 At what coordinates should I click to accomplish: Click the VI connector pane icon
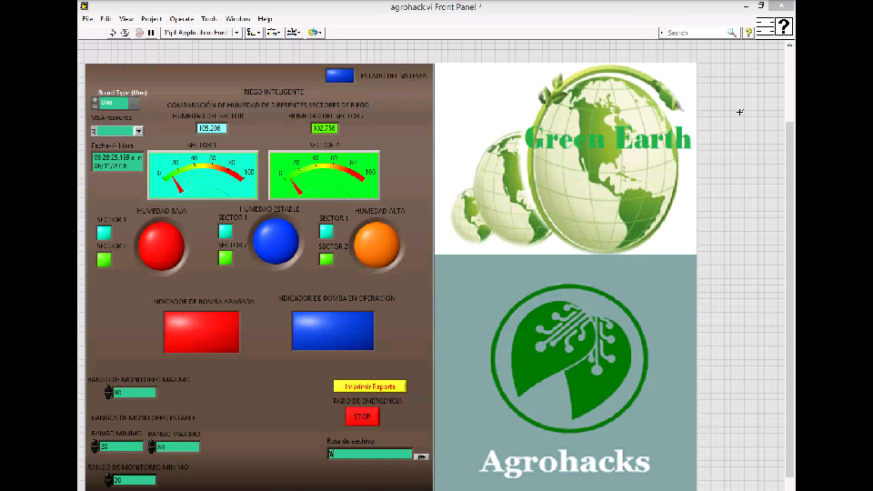[765, 26]
